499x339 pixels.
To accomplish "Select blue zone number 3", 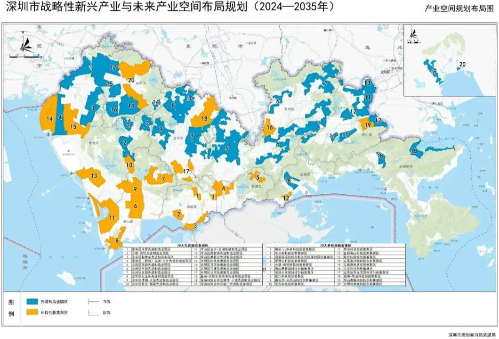I will [93, 108].
